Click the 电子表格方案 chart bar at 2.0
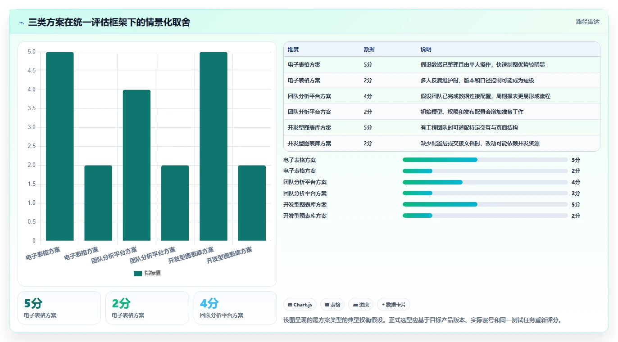 coord(98,203)
